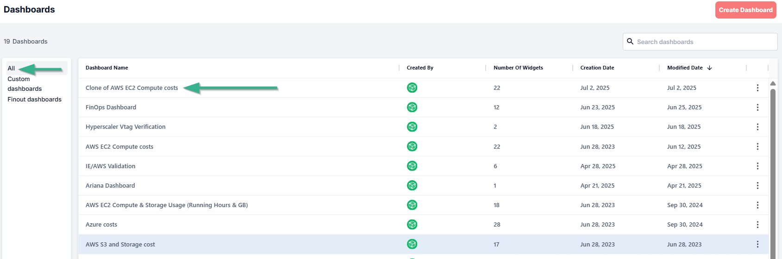Click the table's vertical scrollbar up arrow
This screenshot has width=782, height=259.
773,83
